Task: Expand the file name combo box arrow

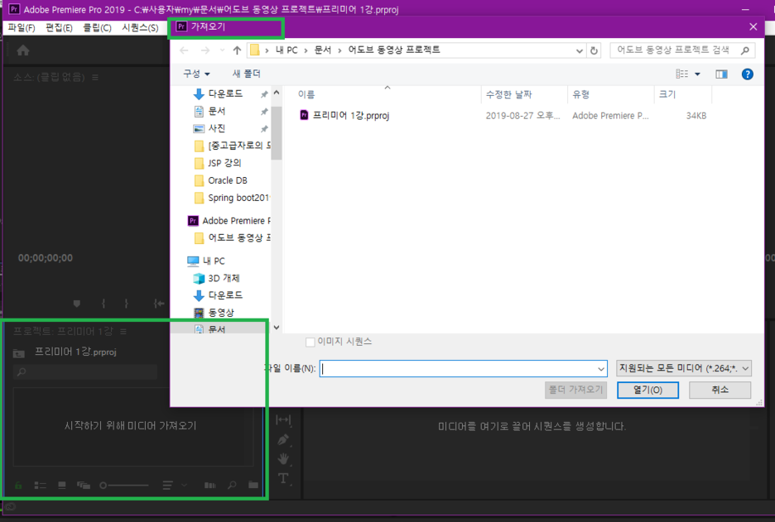Action: (601, 369)
